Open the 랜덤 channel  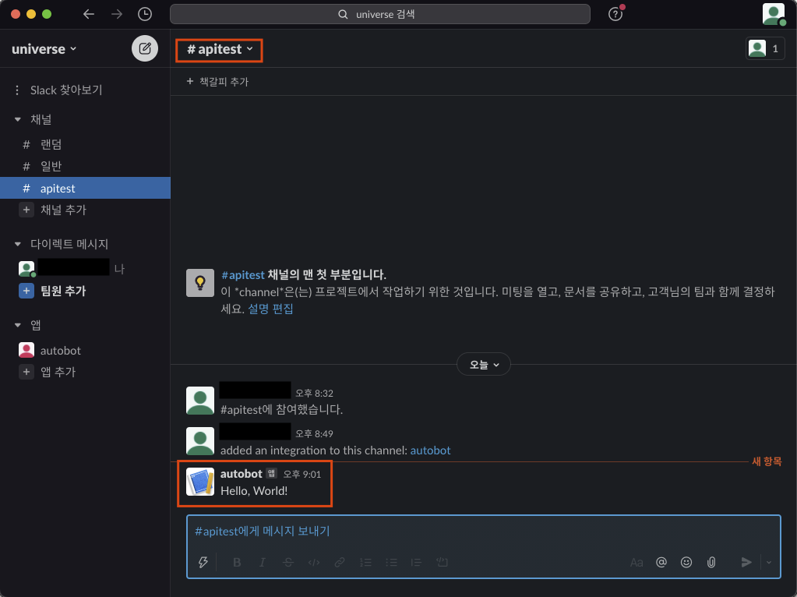coord(86,144)
